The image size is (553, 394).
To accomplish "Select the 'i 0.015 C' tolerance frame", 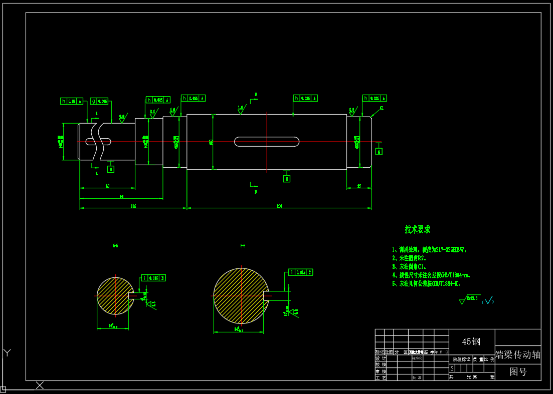I will [301, 272].
